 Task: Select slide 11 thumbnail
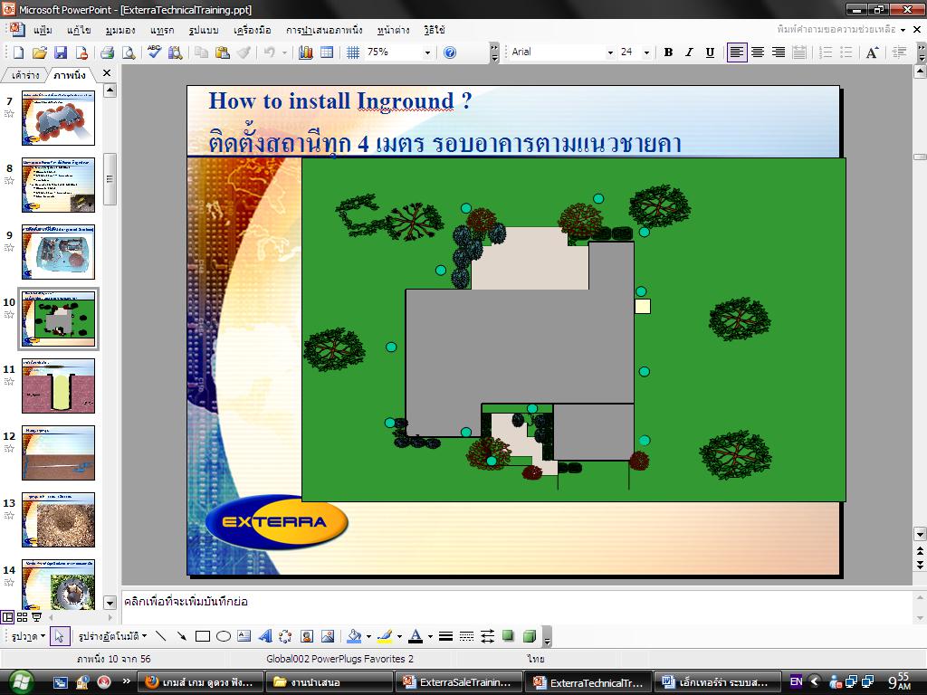58,386
